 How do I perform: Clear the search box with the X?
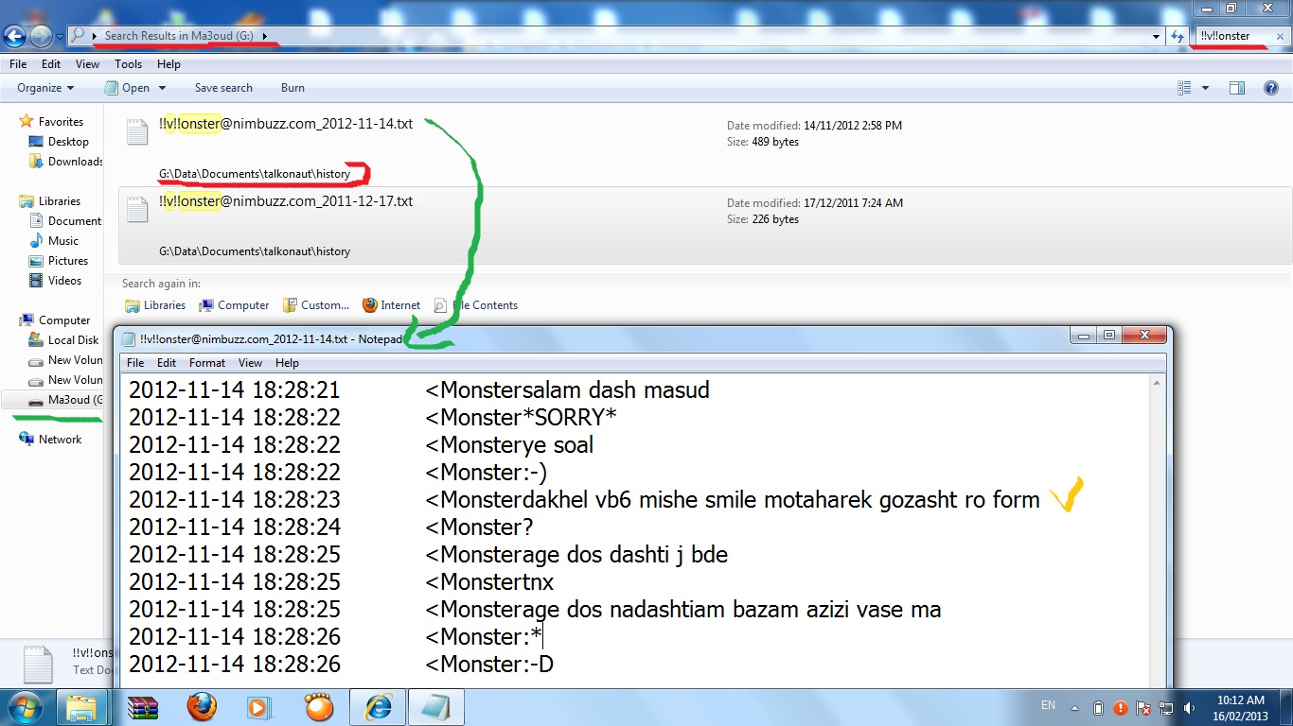(1280, 37)
